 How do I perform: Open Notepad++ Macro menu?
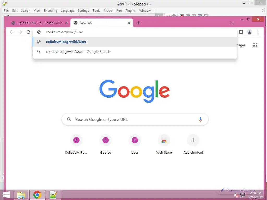pos(108,10)
